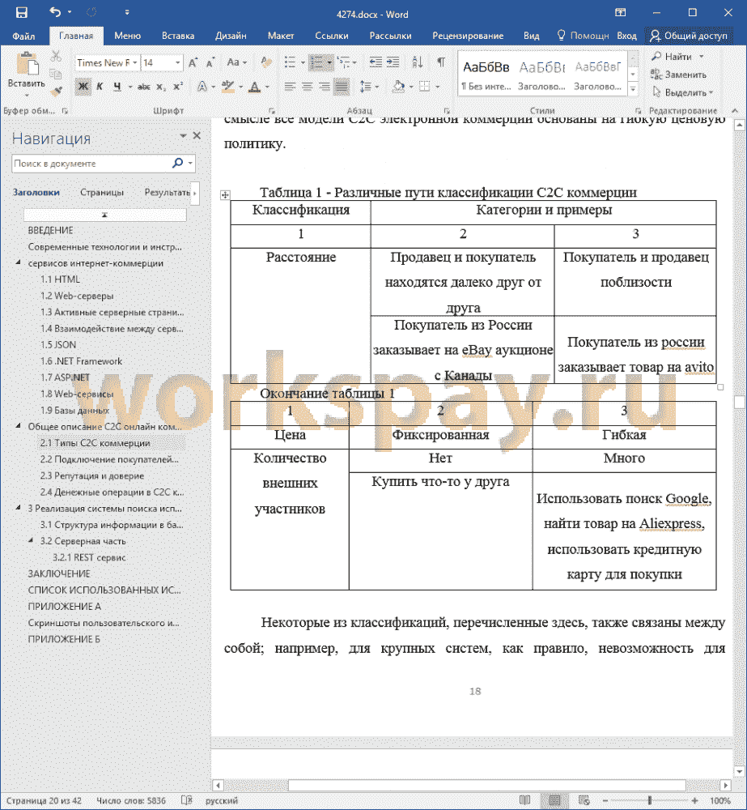Toggle bold (Ж) formatting
Viewport: 747px width, 810px height.
click(x=83, y=87)
